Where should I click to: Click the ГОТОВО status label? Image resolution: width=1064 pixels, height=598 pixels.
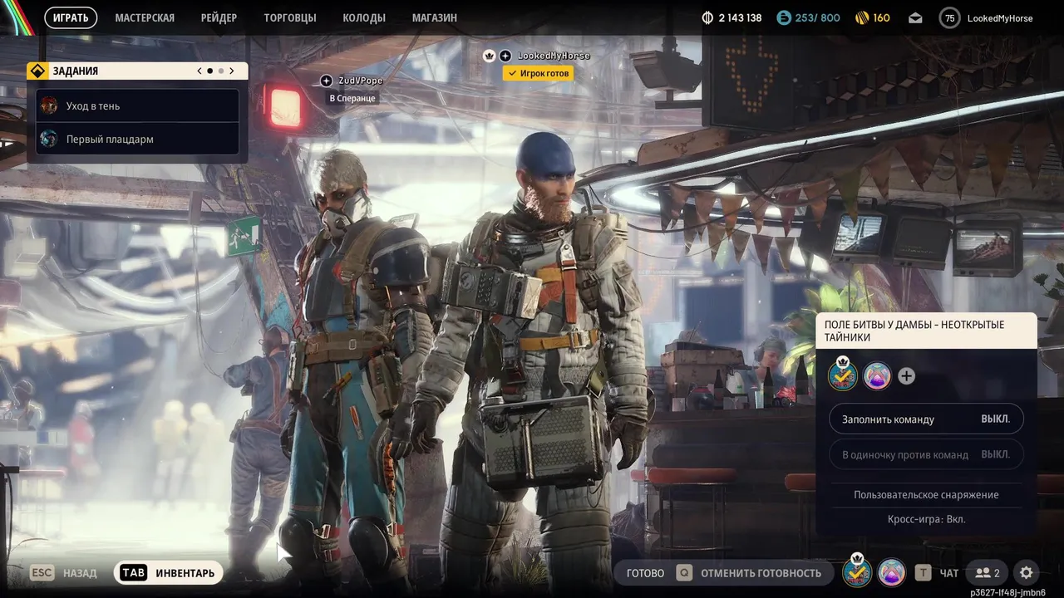tap(645, 573)
